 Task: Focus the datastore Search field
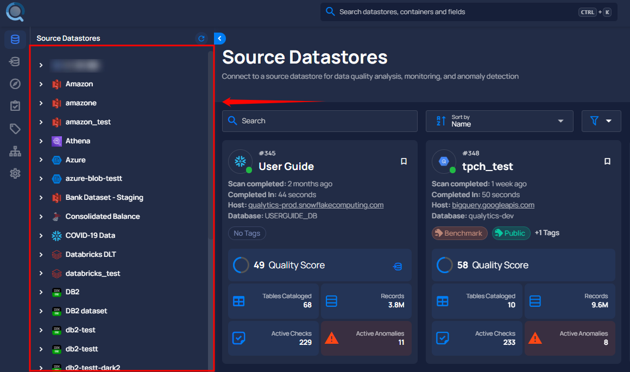(x=319, y=121)
